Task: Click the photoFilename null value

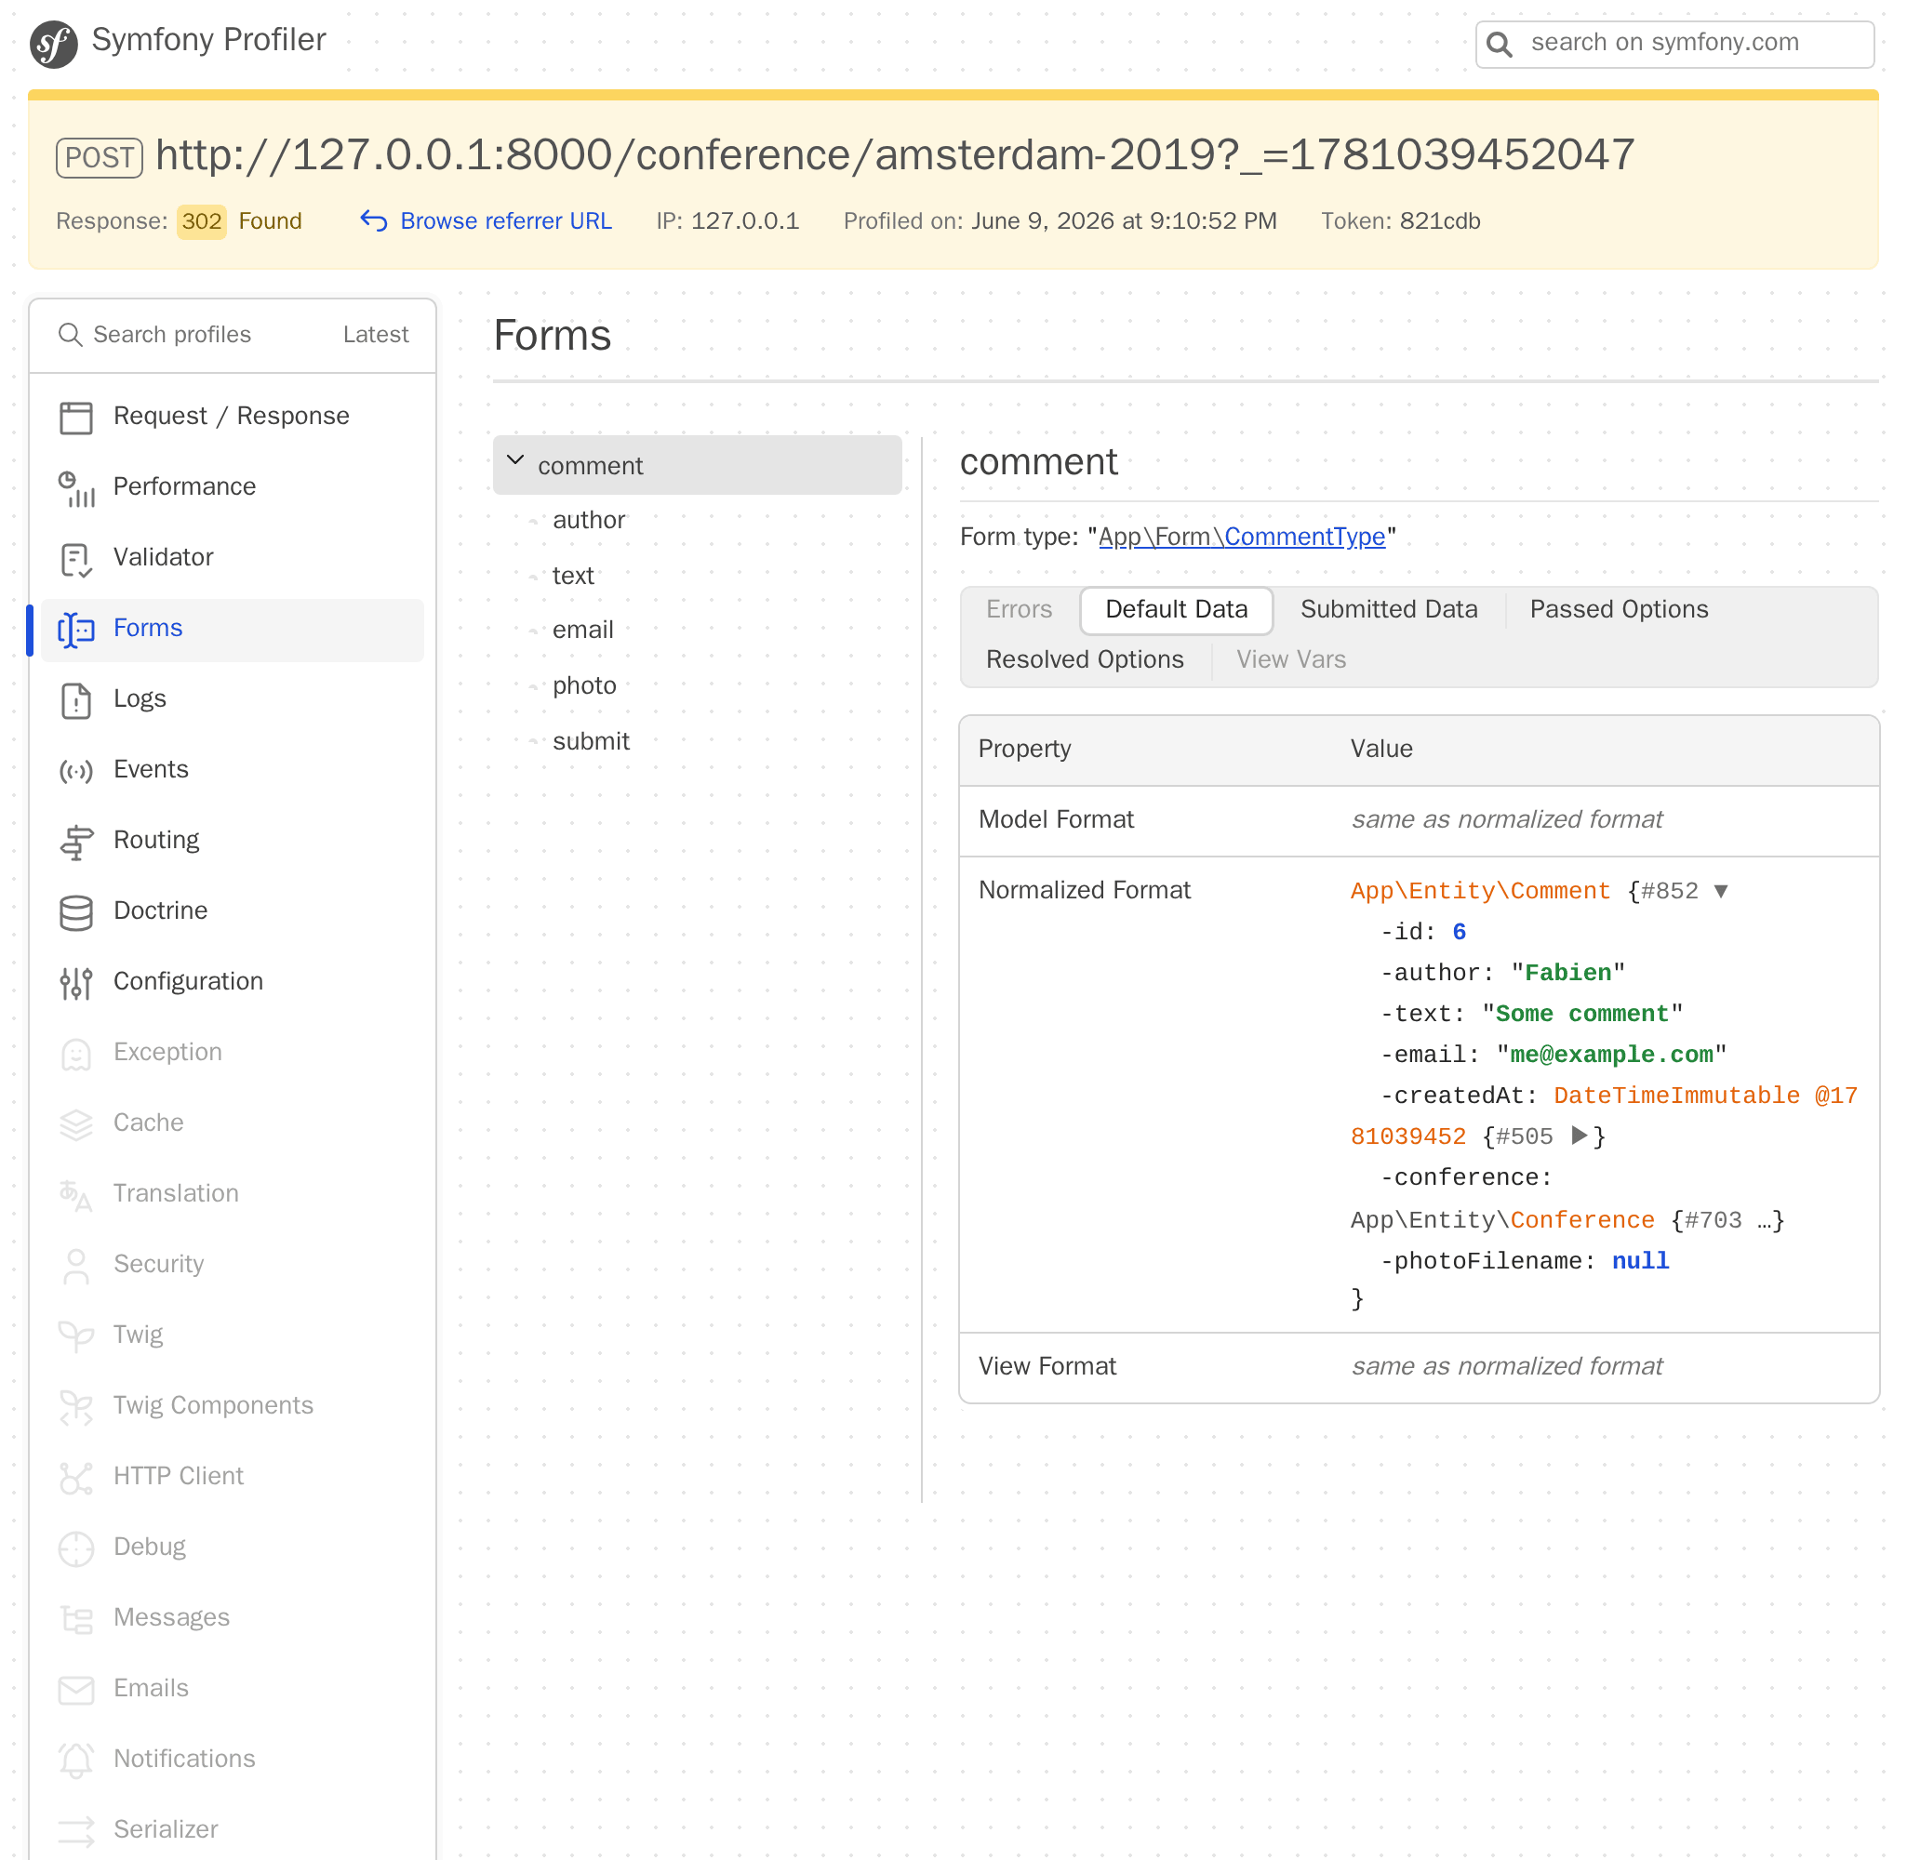Action: click(1640, 1261)
